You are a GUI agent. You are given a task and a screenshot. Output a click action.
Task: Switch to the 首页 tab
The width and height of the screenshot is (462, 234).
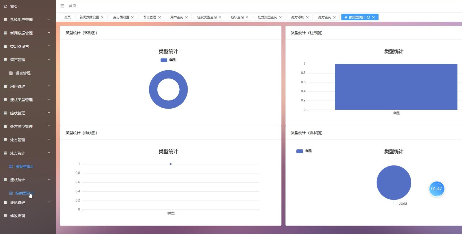click(x=67, y=17)
